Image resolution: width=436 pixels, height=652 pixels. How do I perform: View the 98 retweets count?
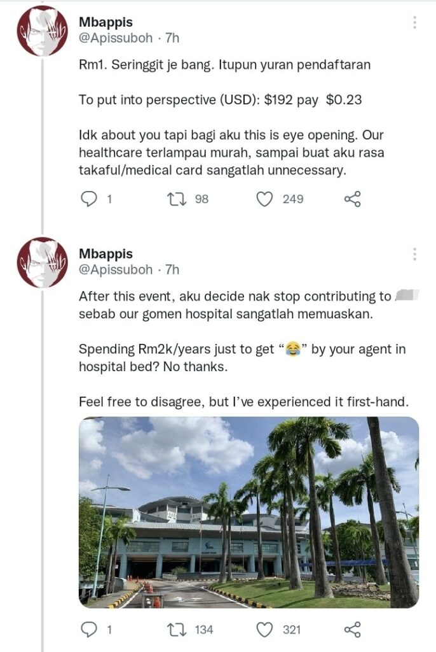[x=201, y=199]
